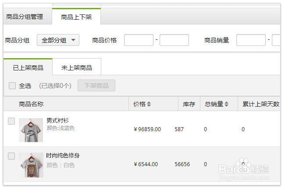Tick the 全选 checkbox
285x188 pixels.
click(x=12, y=86)
